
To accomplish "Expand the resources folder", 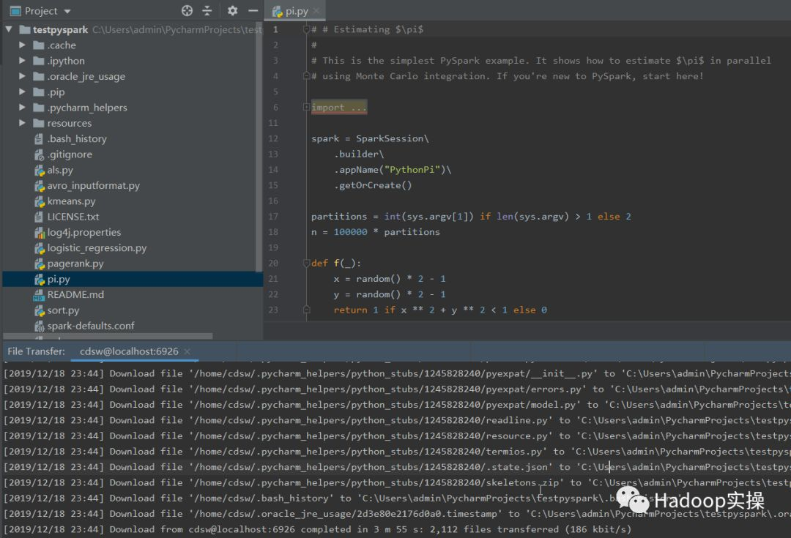I will point(23,123).
